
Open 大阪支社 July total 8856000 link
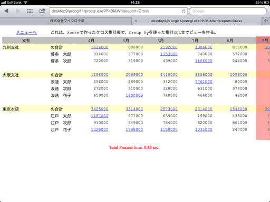click(204, 75)
